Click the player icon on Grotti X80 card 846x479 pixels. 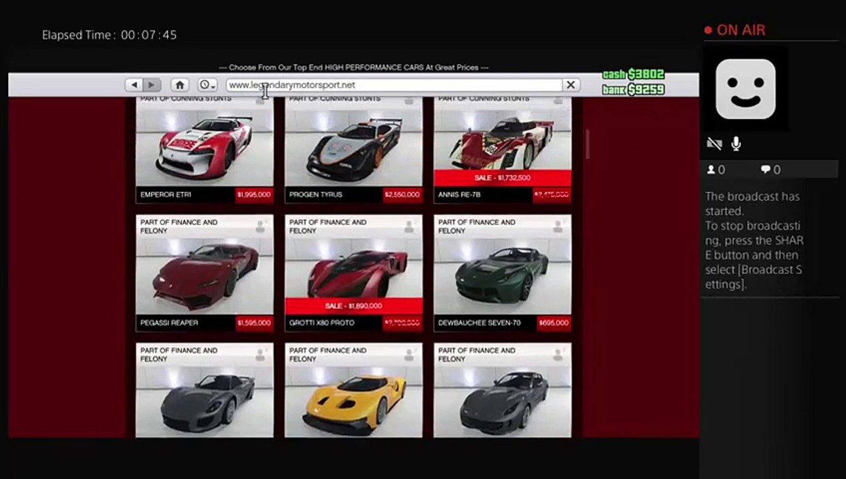pos(409,227)
